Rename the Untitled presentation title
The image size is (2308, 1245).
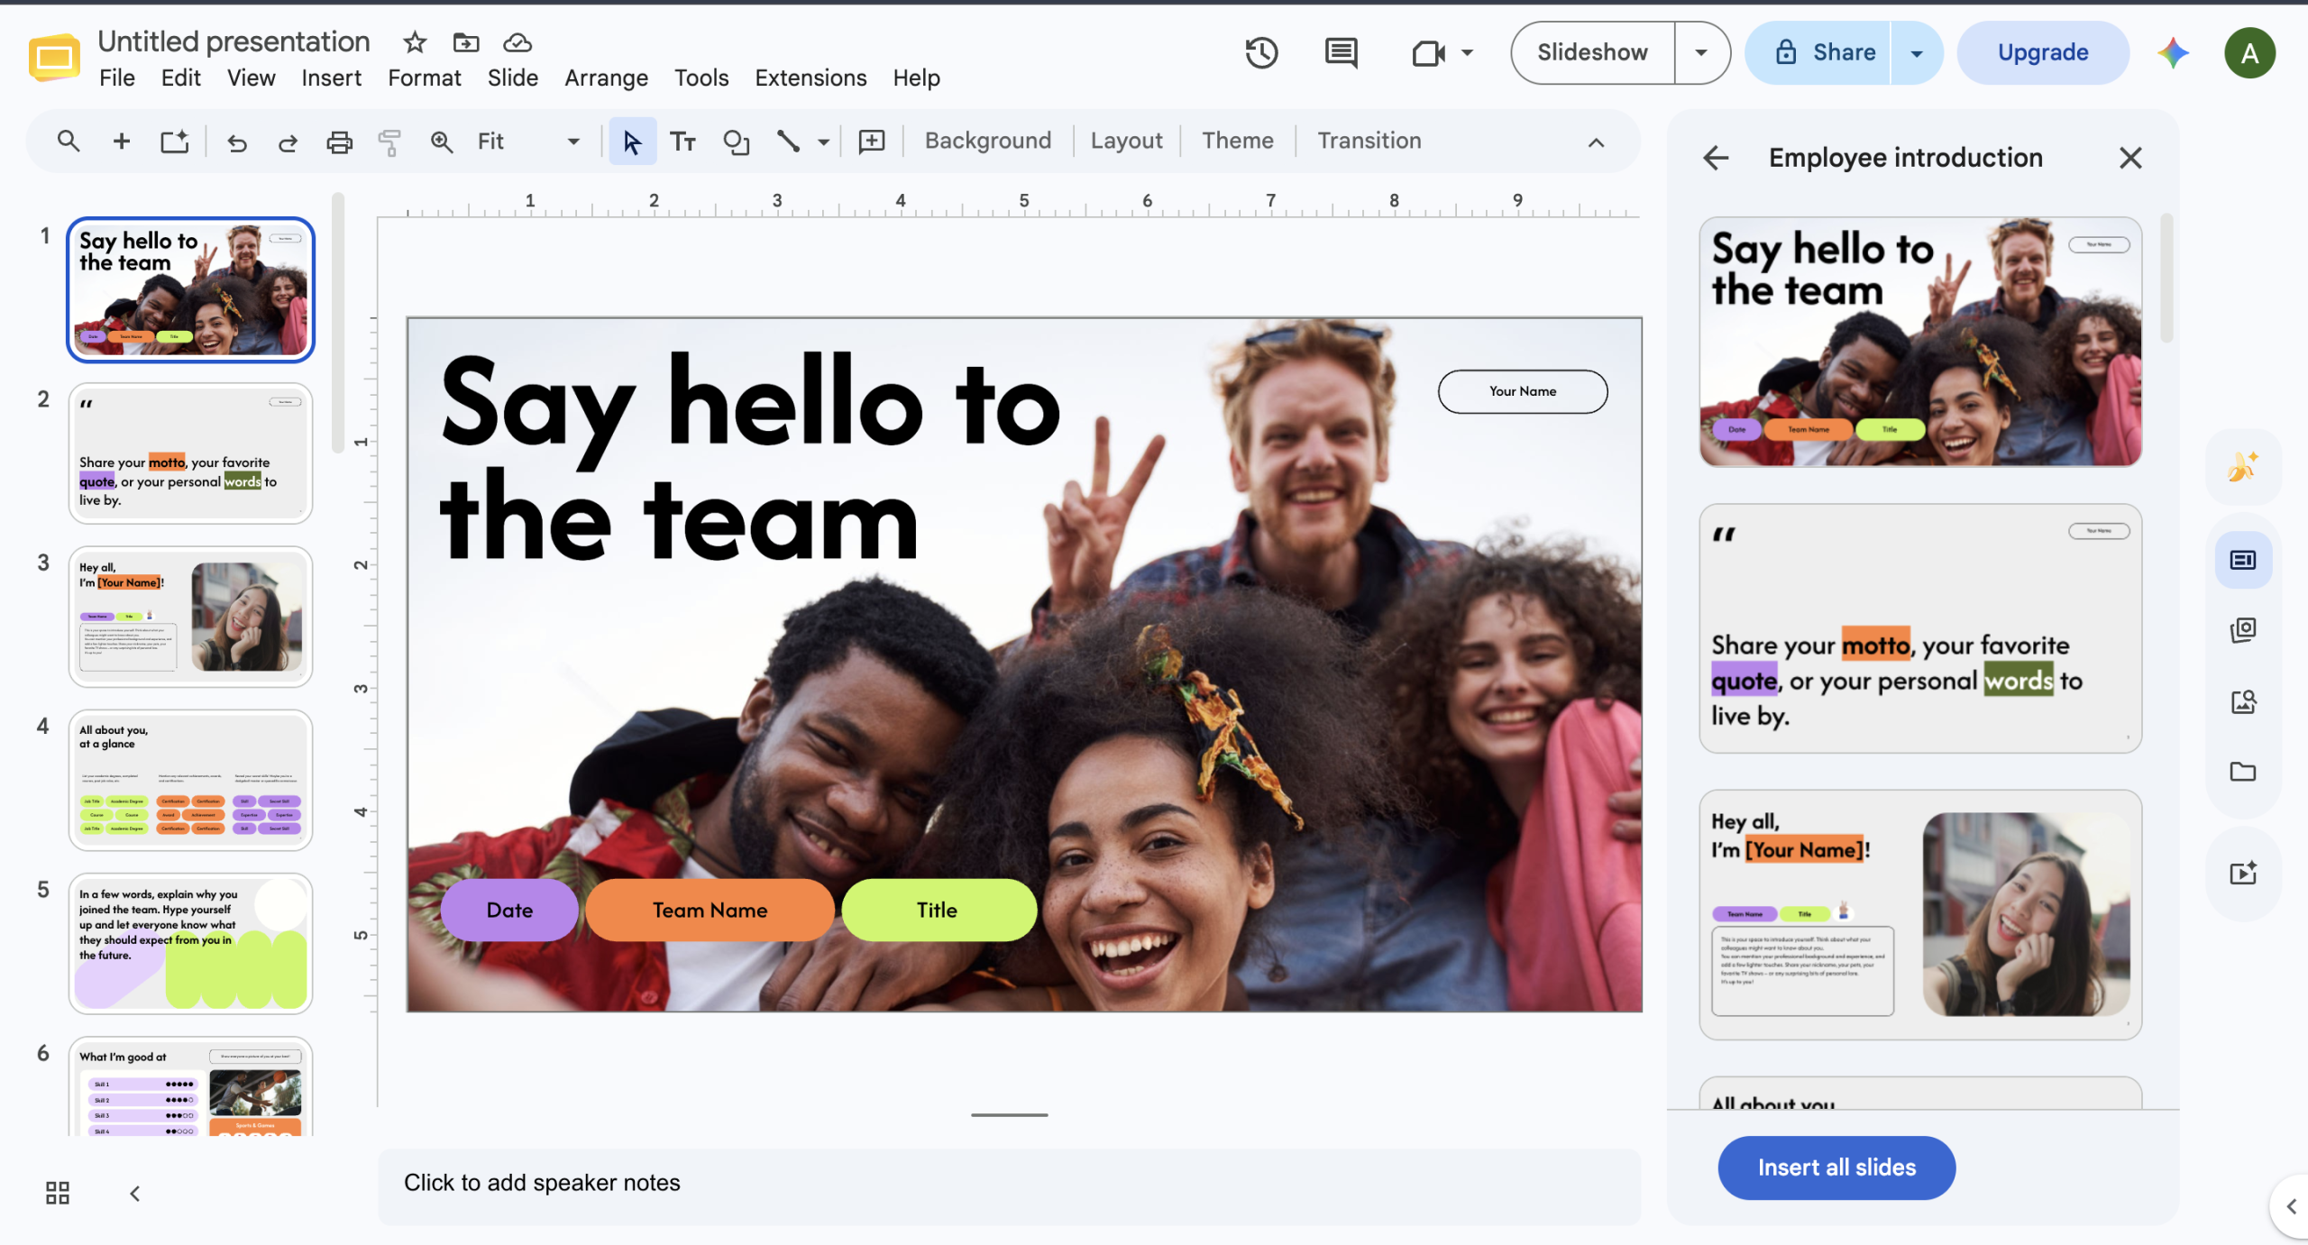tap(234, 41)
